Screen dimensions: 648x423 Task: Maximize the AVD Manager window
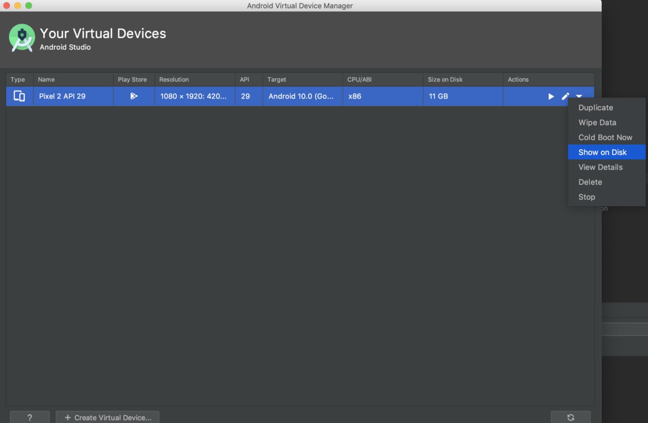29,6
